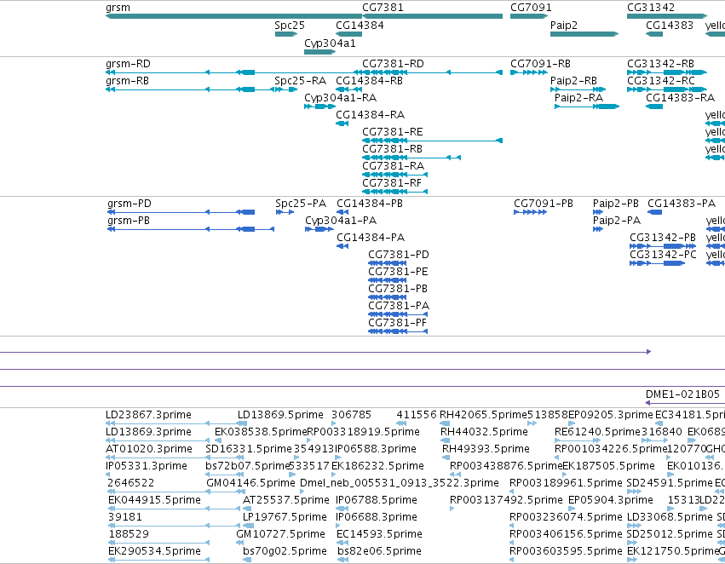This screenshot has height=564, width=725.
Task: Select EST AT25537.5prime
Action: (285, 500)
